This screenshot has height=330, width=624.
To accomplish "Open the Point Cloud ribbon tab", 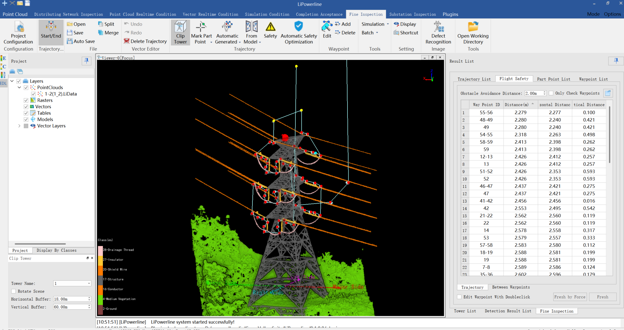I will click(15, 14).
